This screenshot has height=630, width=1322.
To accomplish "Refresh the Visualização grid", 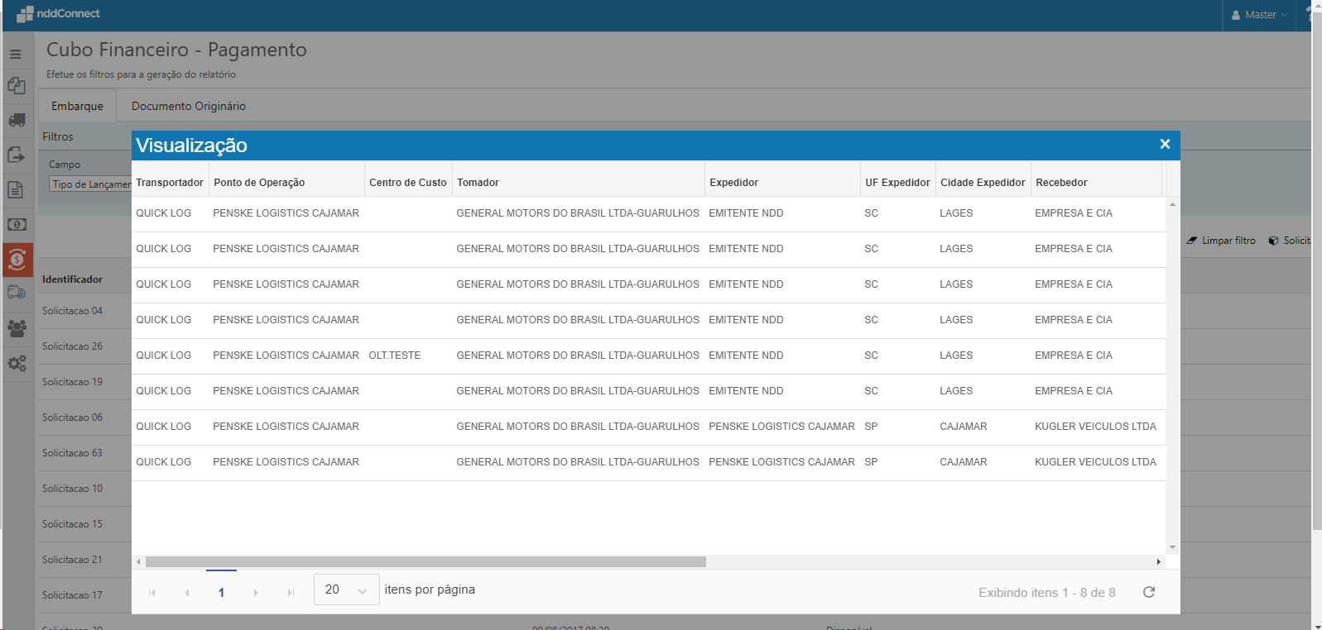I will (x=1149, y=592).
